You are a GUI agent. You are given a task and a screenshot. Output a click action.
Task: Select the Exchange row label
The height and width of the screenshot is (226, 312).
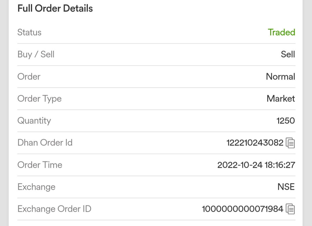pyautogui.click(x=36, y=187)
